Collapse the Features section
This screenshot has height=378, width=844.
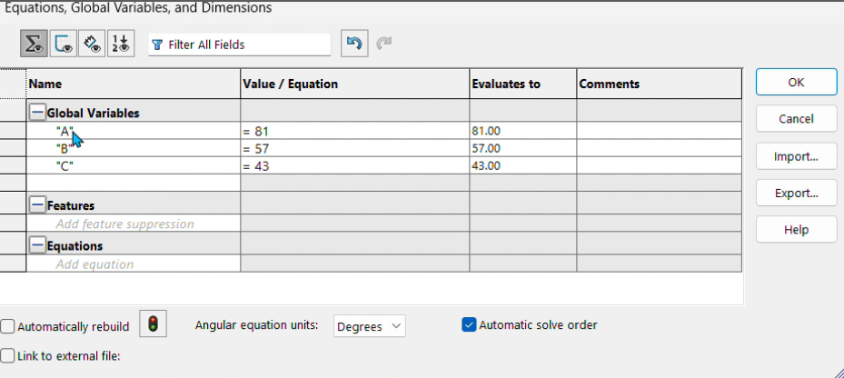(x=37, y=205)
